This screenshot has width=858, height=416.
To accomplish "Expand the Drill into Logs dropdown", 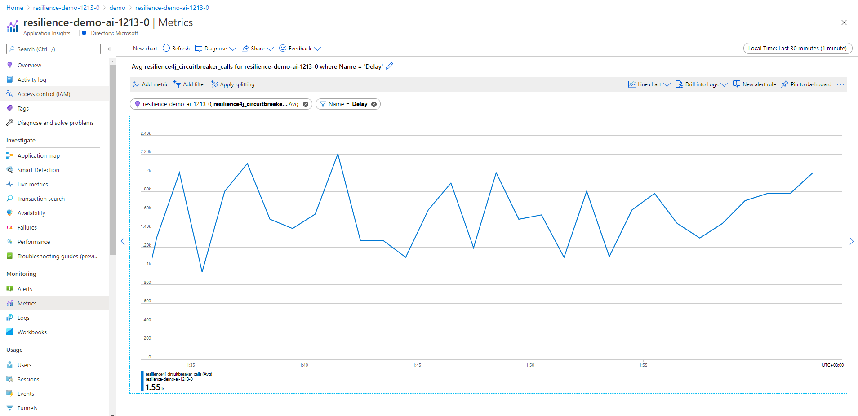I will [701, 84].
